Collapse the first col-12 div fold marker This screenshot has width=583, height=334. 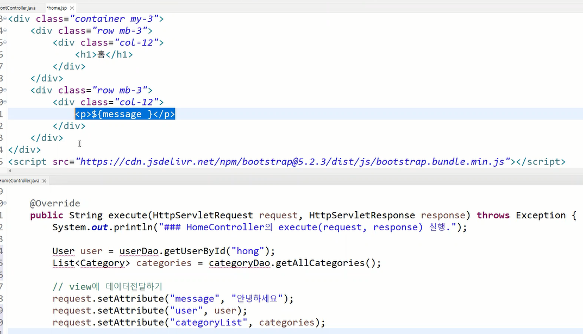pyautogui.click(x=5, y=42)
